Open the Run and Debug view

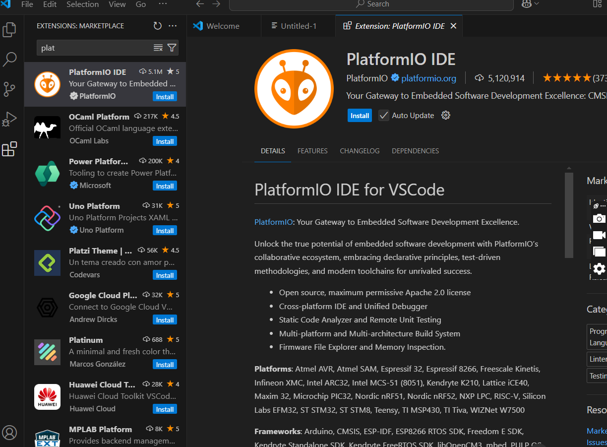pyautogui.click(x=9, y=119)
